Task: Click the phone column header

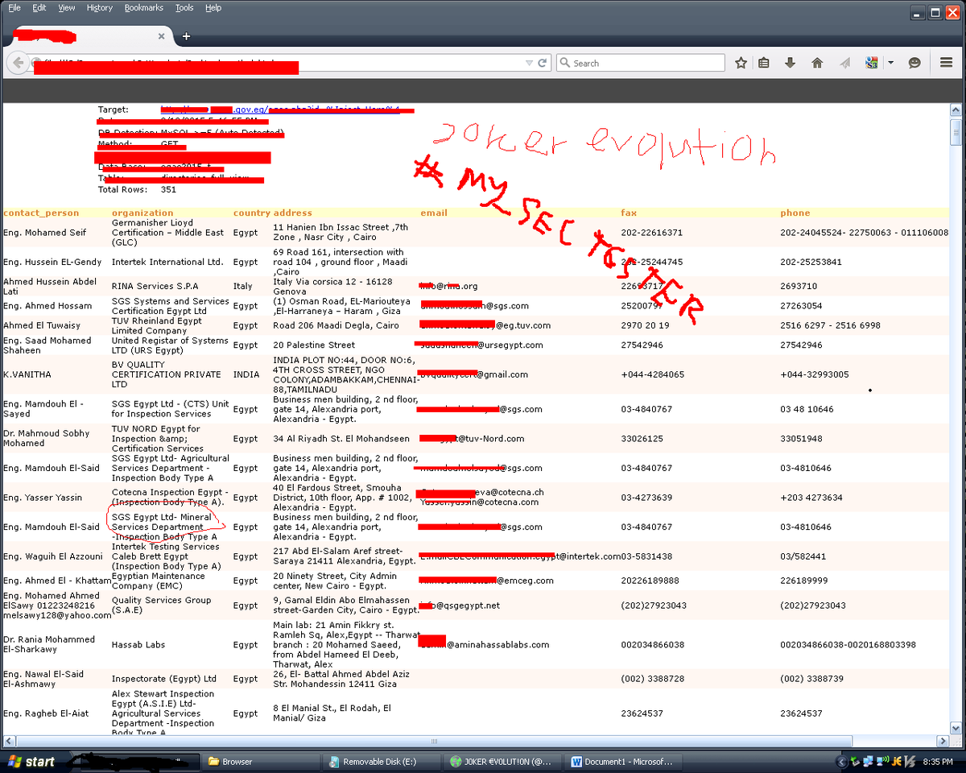Action: click(x=795, y=213)
